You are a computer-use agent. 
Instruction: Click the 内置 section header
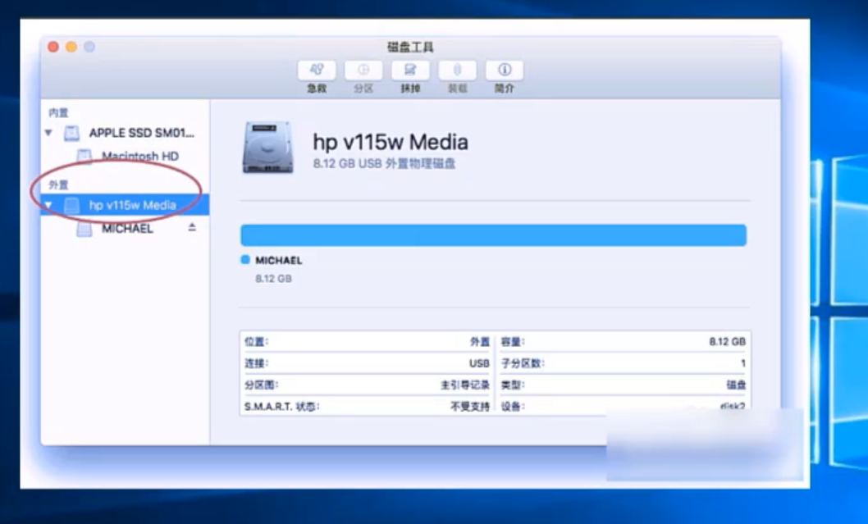(x=58, y=112)
